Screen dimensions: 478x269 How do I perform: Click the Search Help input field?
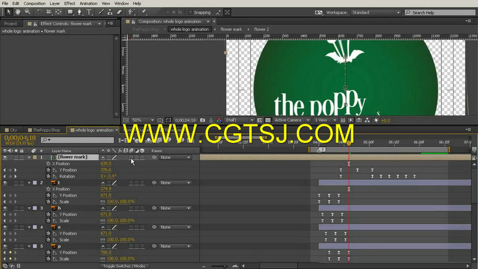point(440,13)
